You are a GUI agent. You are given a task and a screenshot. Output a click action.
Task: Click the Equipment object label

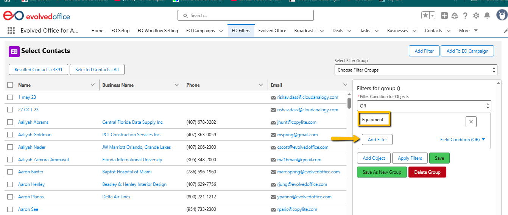pos(373,120)
